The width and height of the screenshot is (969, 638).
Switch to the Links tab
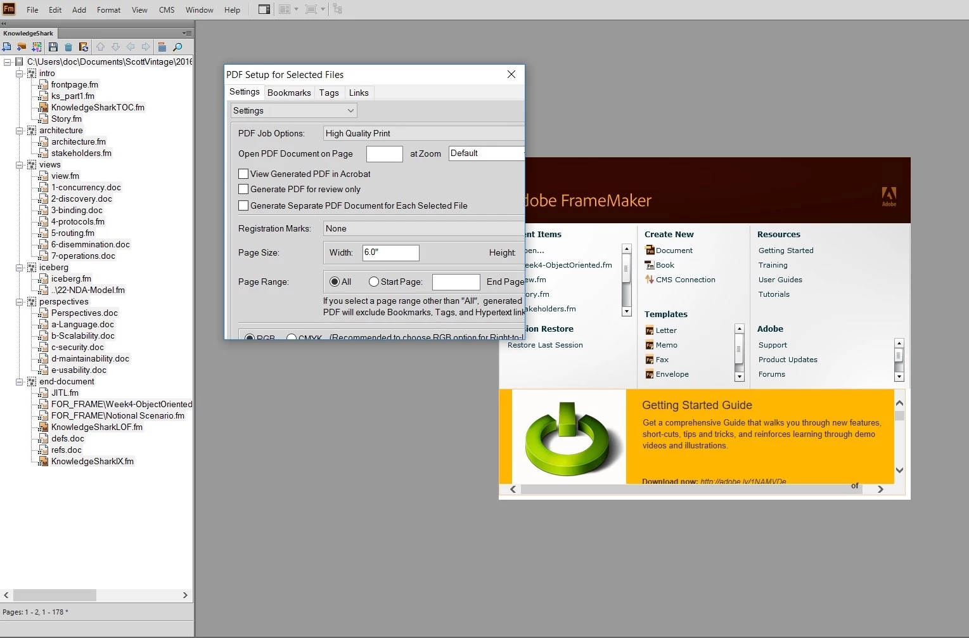[x=359, y=93]
